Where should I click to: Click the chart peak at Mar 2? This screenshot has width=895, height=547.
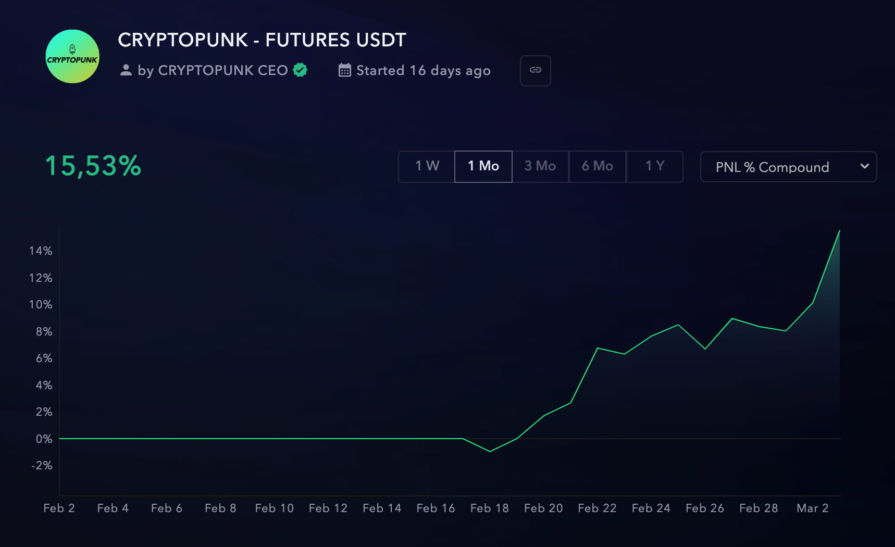[839, 231]
